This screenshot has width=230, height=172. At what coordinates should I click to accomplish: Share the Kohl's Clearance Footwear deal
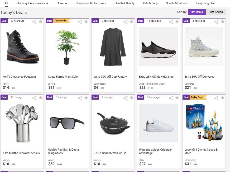point(35,22)
